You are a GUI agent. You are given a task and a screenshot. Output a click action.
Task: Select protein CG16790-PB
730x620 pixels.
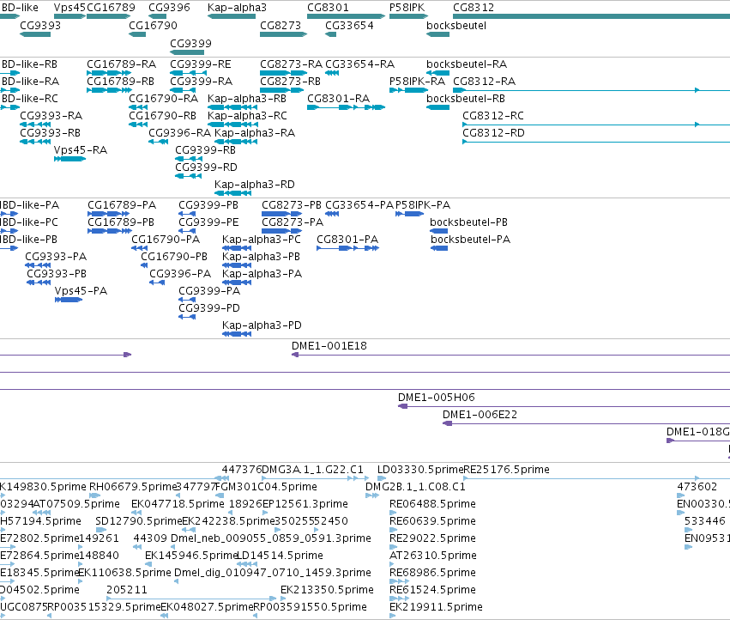[x=174, y=257]
